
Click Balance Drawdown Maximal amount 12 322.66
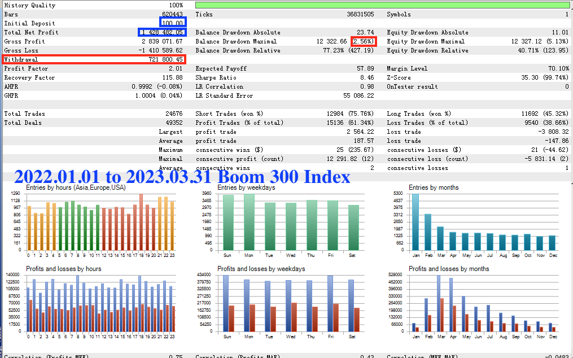(331, 41)
